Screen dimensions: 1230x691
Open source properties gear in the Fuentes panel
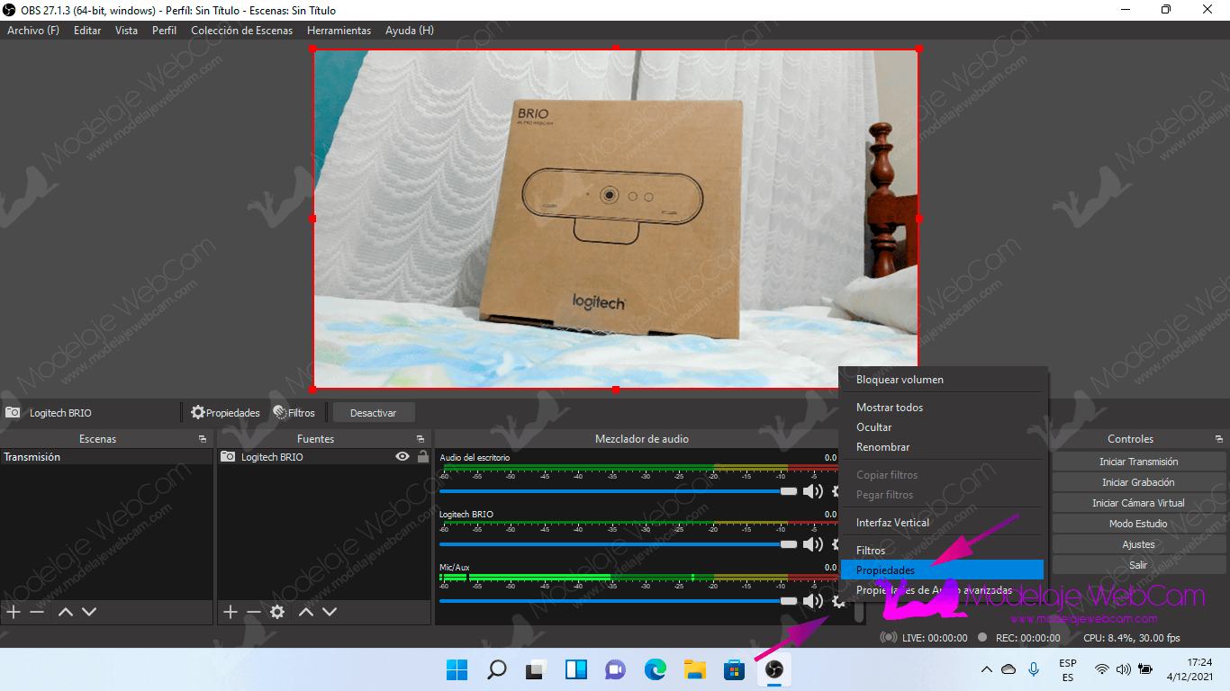point(277,612)
